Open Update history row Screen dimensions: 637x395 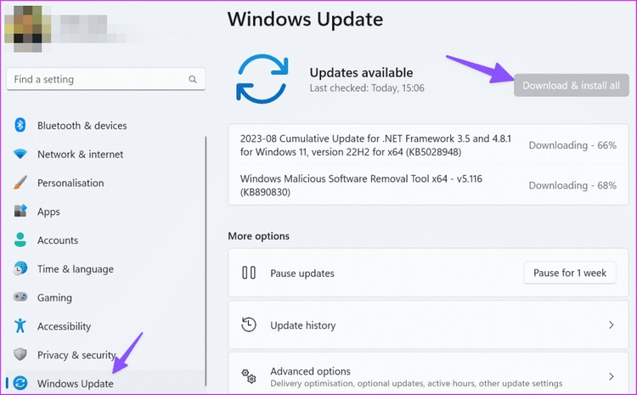428,324
